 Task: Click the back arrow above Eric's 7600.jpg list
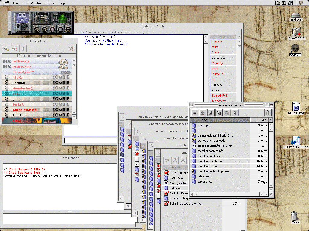(167, 160)
